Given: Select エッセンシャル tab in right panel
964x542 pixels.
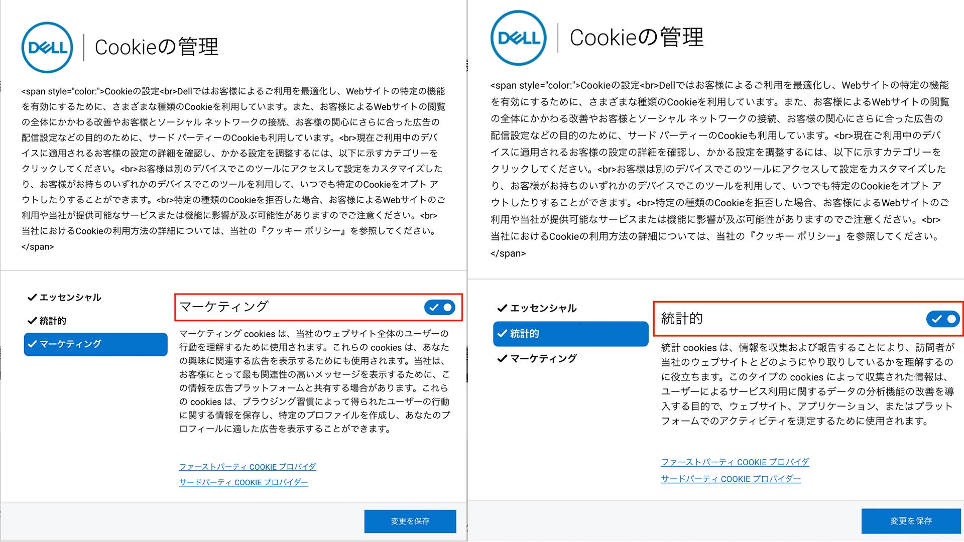Looking at the screenshot, I should click(x=537, y=308).
